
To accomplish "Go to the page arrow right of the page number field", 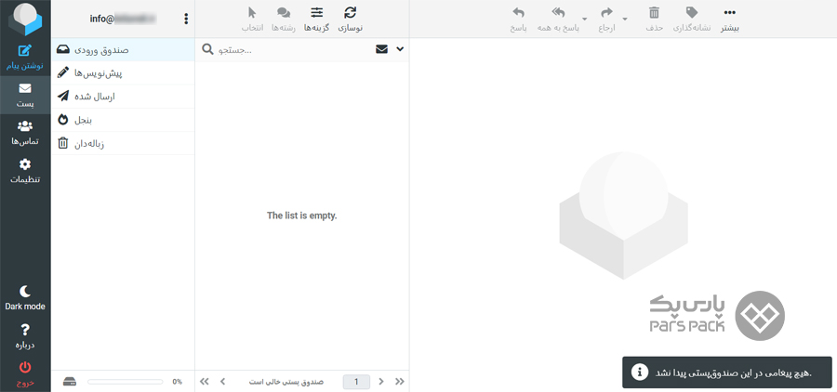I will point(381,382).
